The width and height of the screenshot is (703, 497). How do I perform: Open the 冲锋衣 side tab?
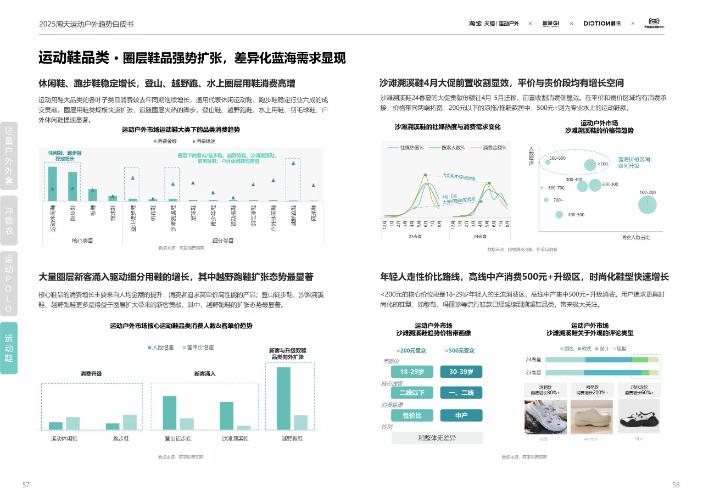point(9,221)
